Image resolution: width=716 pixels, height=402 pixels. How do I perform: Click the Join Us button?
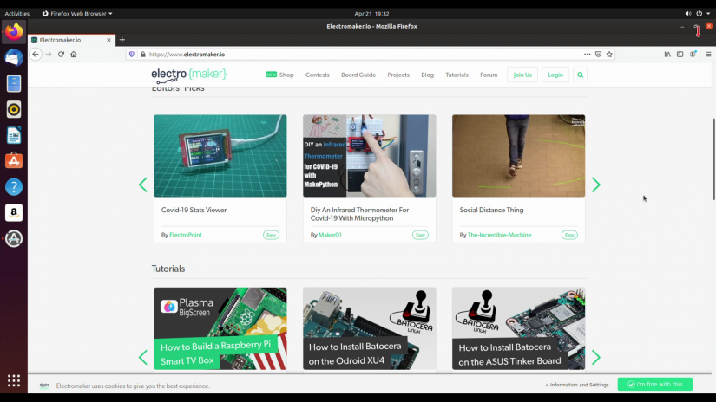point(522,75)
